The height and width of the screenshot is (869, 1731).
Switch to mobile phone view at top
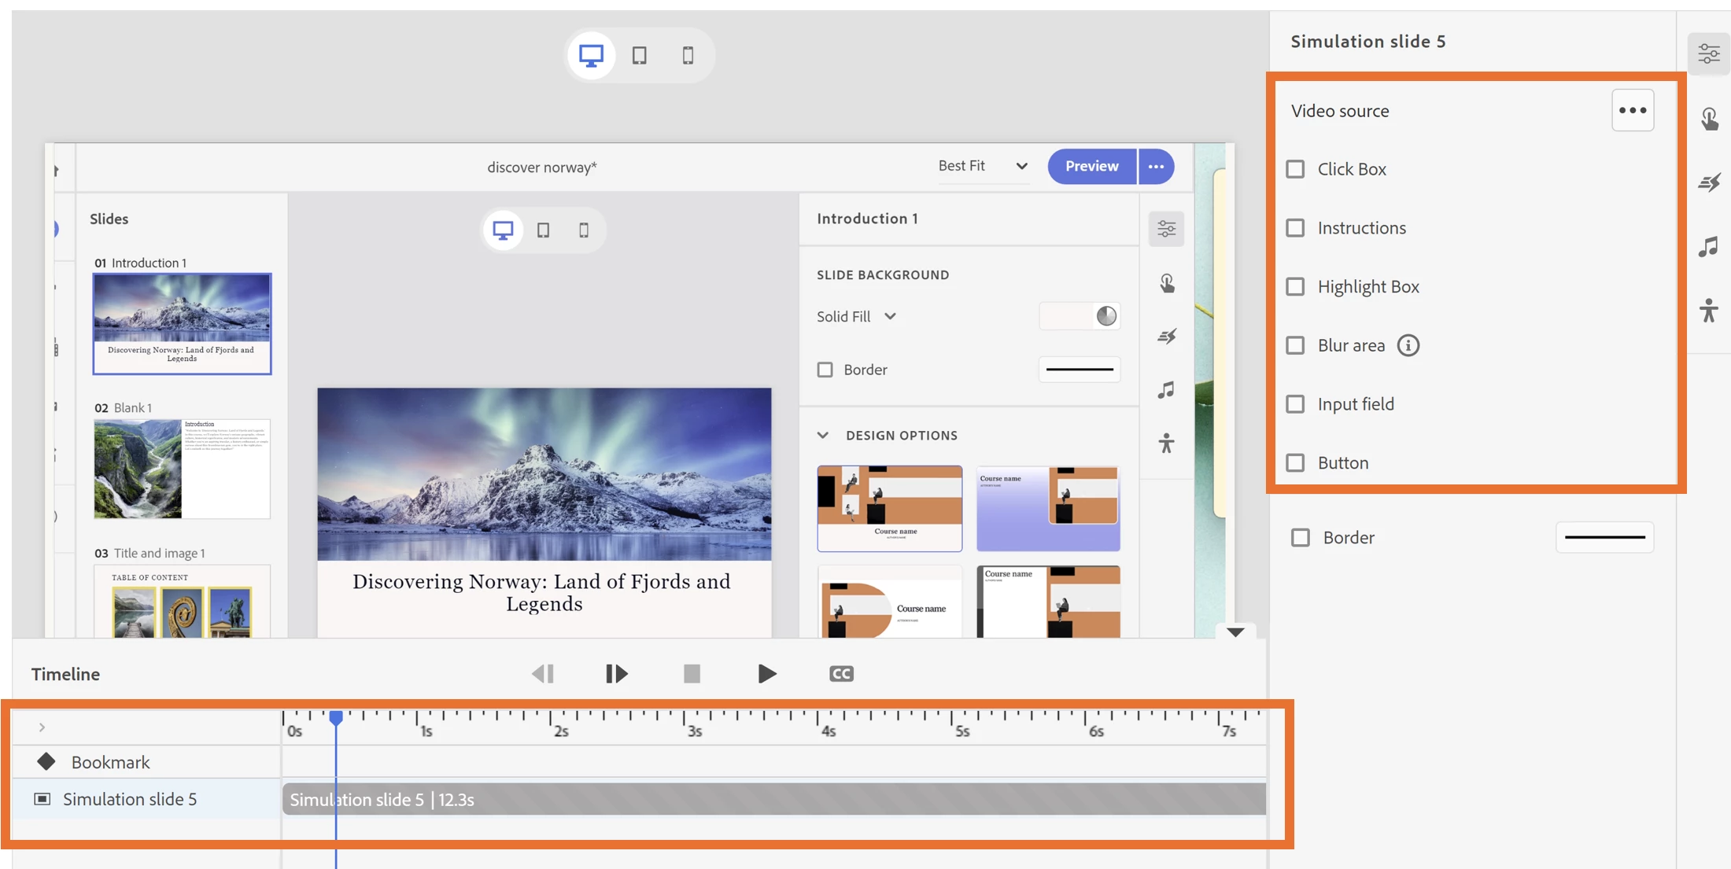click(688, 55)
